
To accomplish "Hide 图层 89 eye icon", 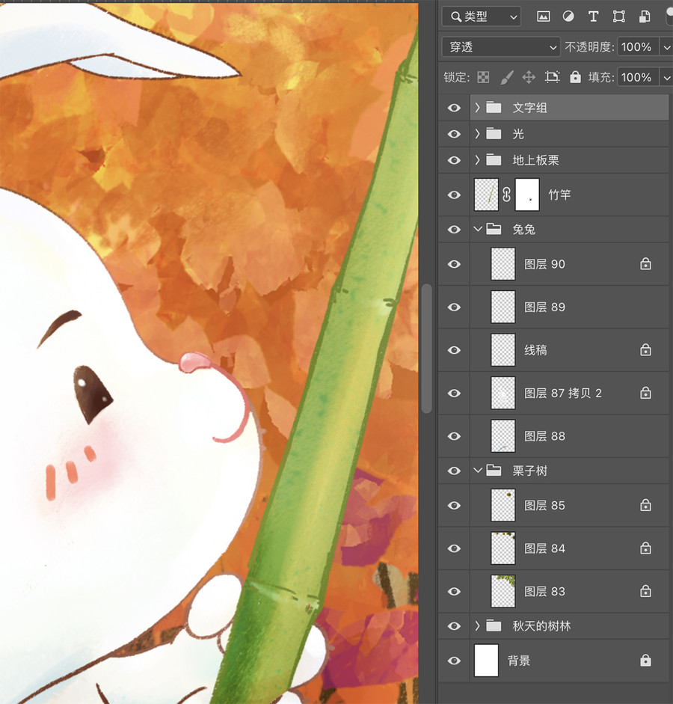I will click(454, 307).
